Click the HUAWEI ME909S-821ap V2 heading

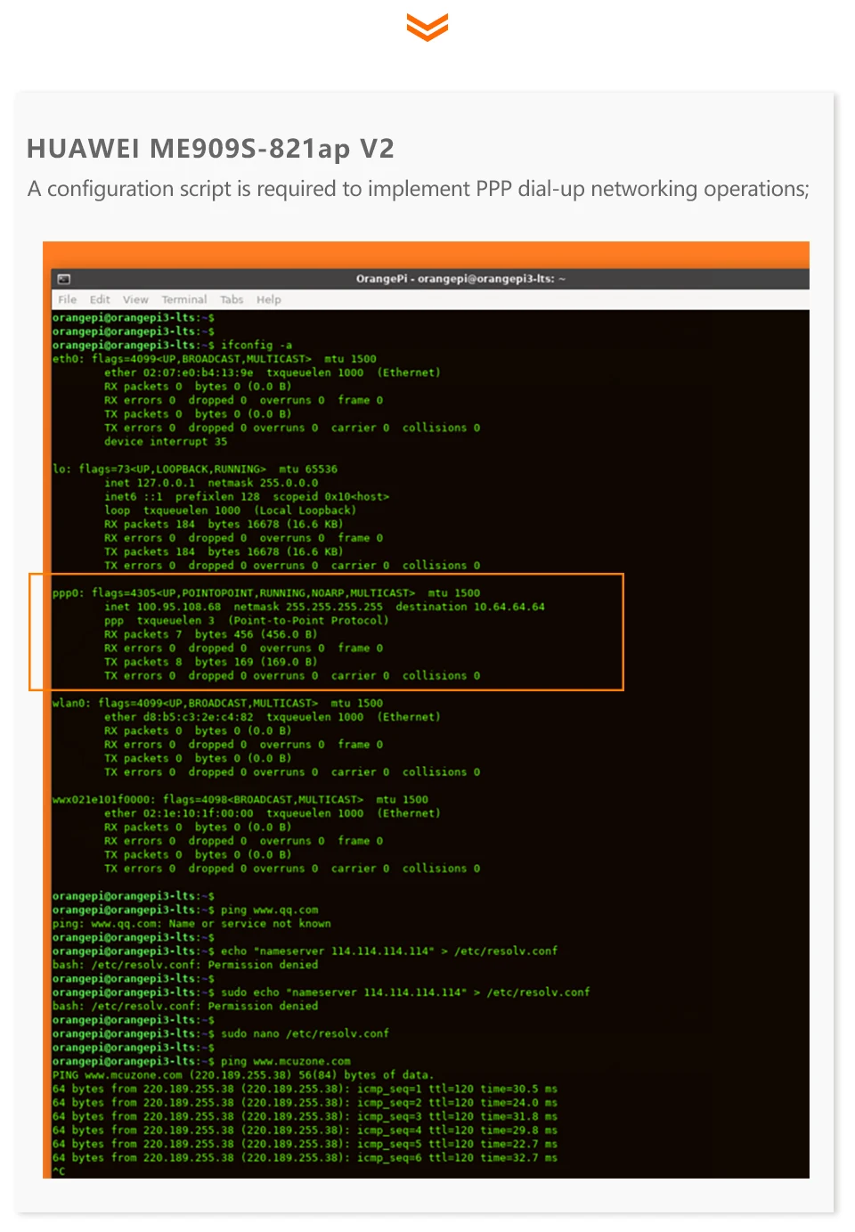click(210, 149)
